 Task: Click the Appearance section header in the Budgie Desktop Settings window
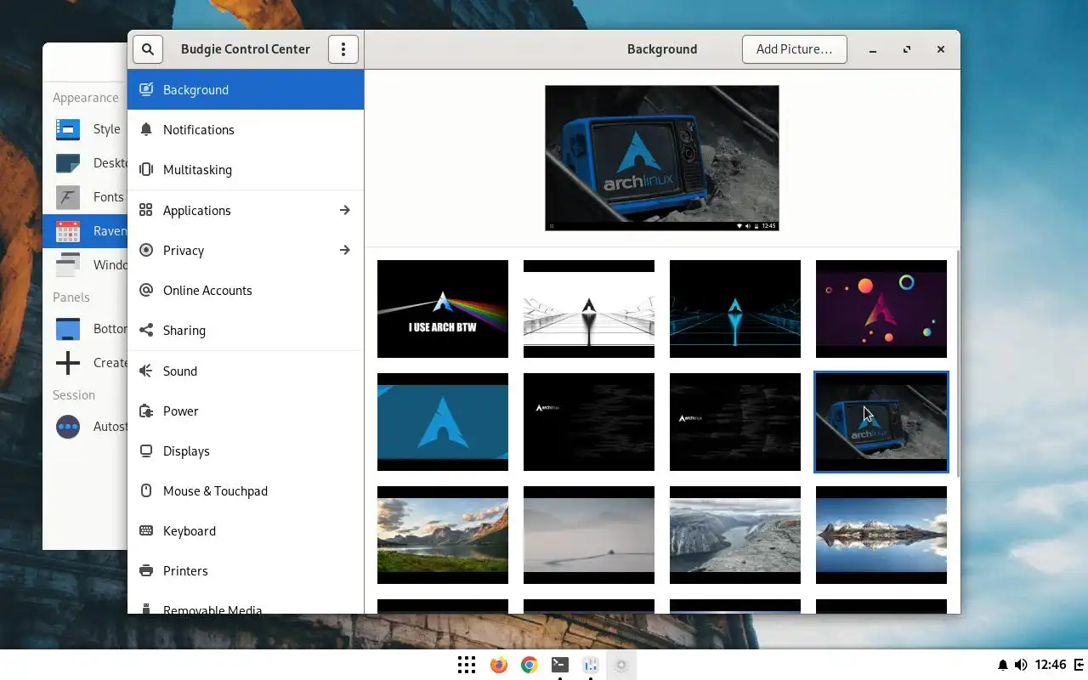tap(86, 98)
